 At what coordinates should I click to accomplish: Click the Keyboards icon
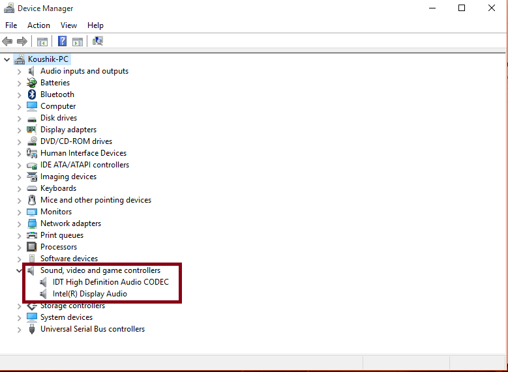click(32, 188)
